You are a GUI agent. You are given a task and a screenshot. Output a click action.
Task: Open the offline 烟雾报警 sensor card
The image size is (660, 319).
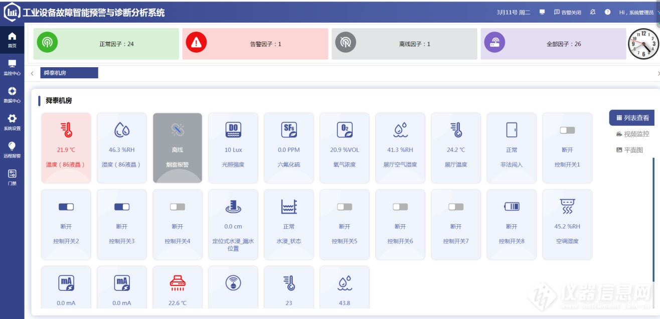178,147
